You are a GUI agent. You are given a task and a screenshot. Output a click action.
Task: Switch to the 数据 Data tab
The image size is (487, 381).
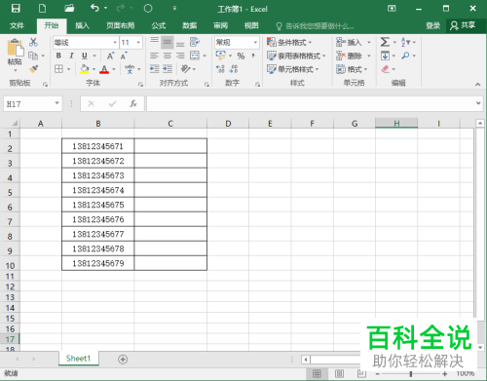point(190,25)
